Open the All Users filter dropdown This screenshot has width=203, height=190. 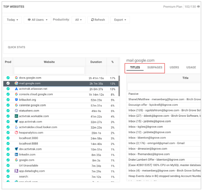37,20
